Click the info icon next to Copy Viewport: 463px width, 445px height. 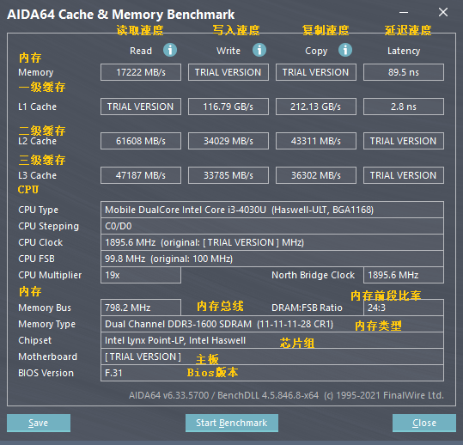point(345,50)
